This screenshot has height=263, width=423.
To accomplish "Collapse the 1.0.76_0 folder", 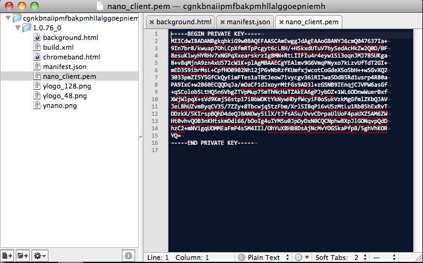I will pyautogui.click(x=16, y=28).
